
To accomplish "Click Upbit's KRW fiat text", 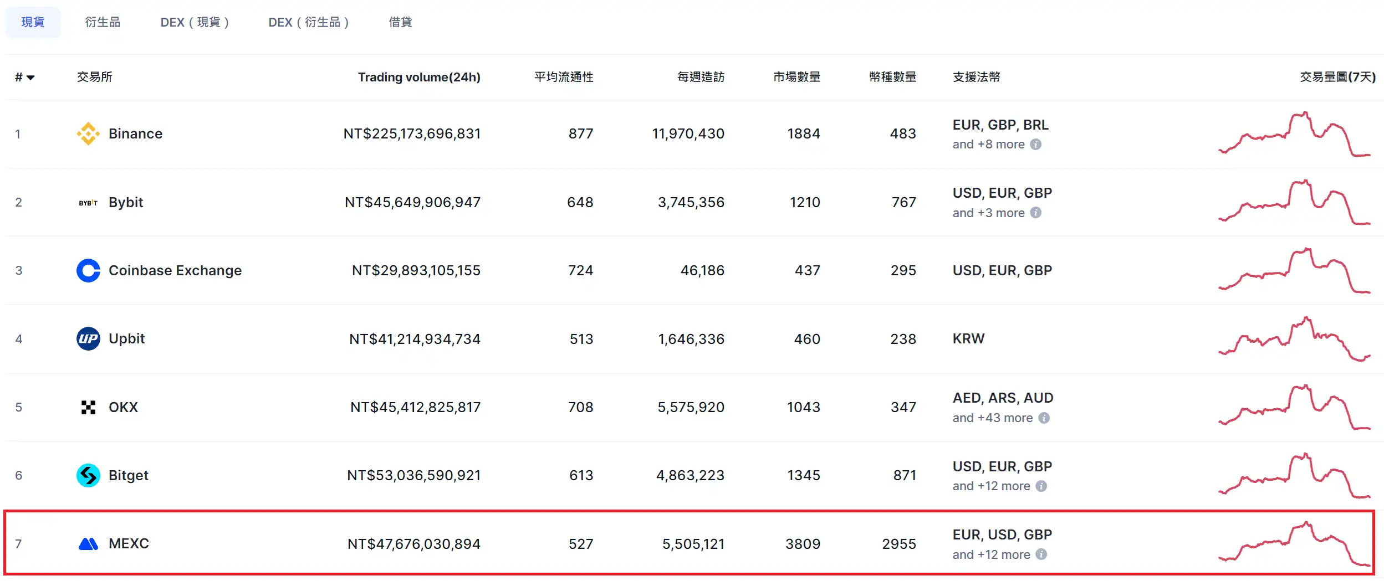I will [968, 338].
